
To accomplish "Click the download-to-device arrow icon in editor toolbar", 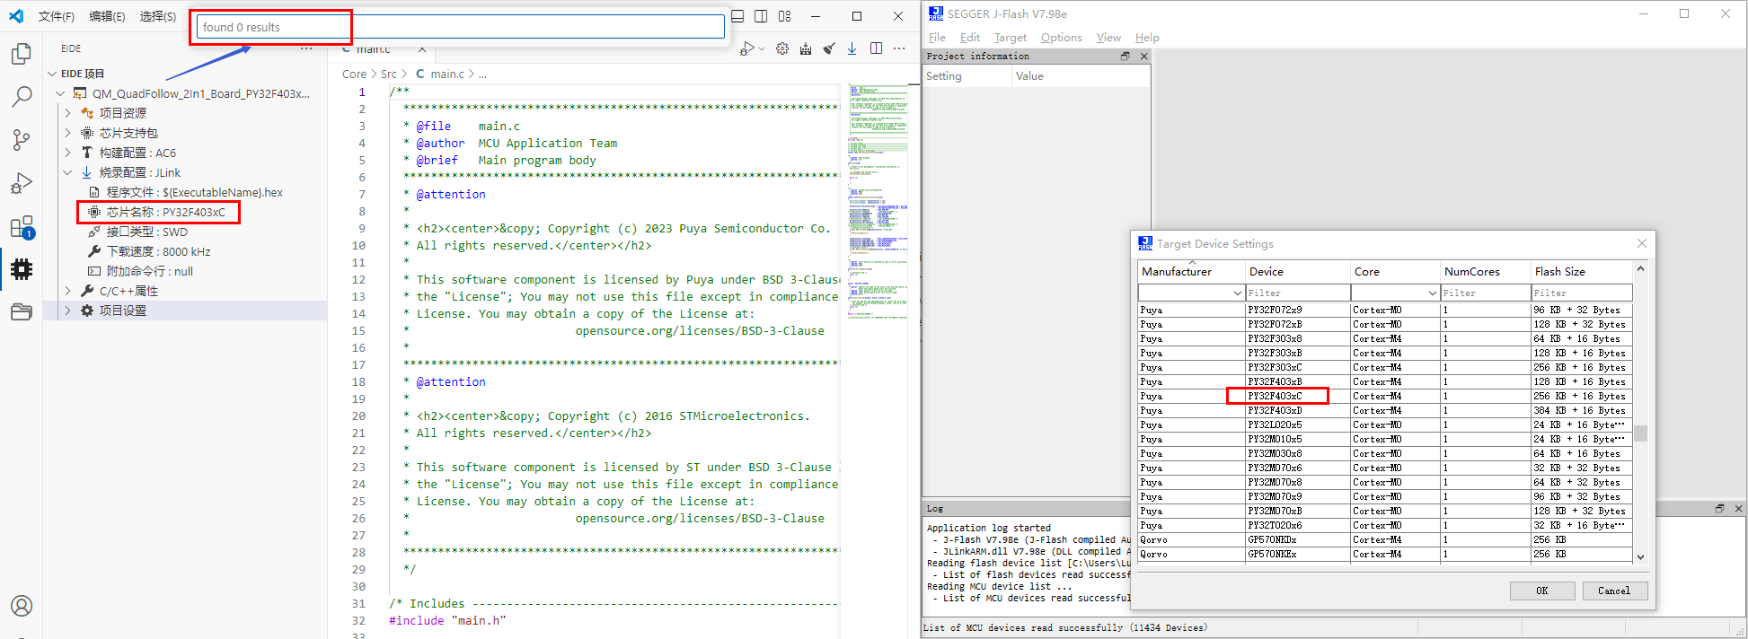I will click(x=852, y=48).
